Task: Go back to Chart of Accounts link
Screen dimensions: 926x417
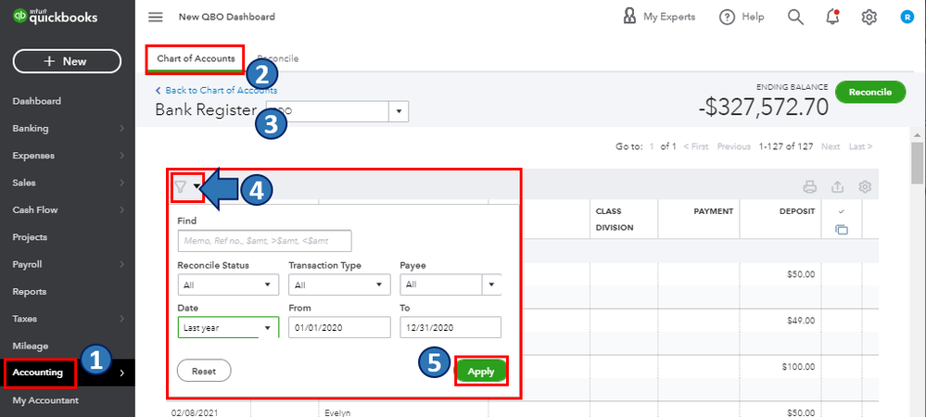Action: [x=216, y=91]
